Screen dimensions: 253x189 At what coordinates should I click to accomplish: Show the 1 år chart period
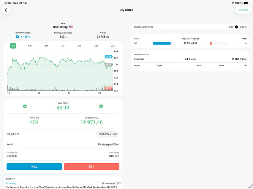(x=79, y=46)
